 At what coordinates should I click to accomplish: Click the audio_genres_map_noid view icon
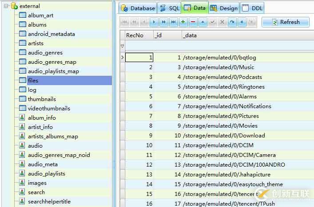22,155
